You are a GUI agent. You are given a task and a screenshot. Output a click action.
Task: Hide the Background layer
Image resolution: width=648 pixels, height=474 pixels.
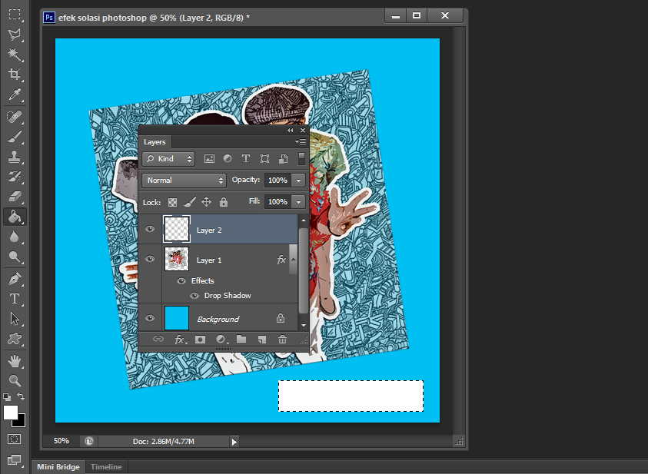150,318
